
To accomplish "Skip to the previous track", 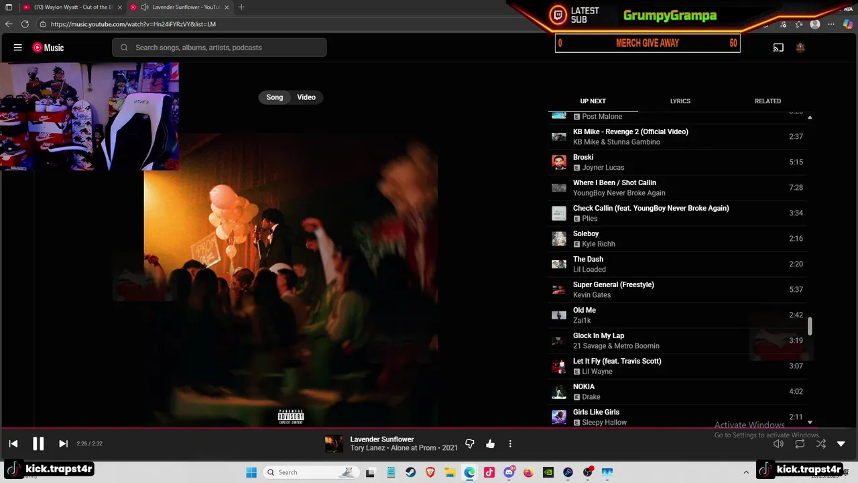I will pyautogui.click(x=13, y=443).
